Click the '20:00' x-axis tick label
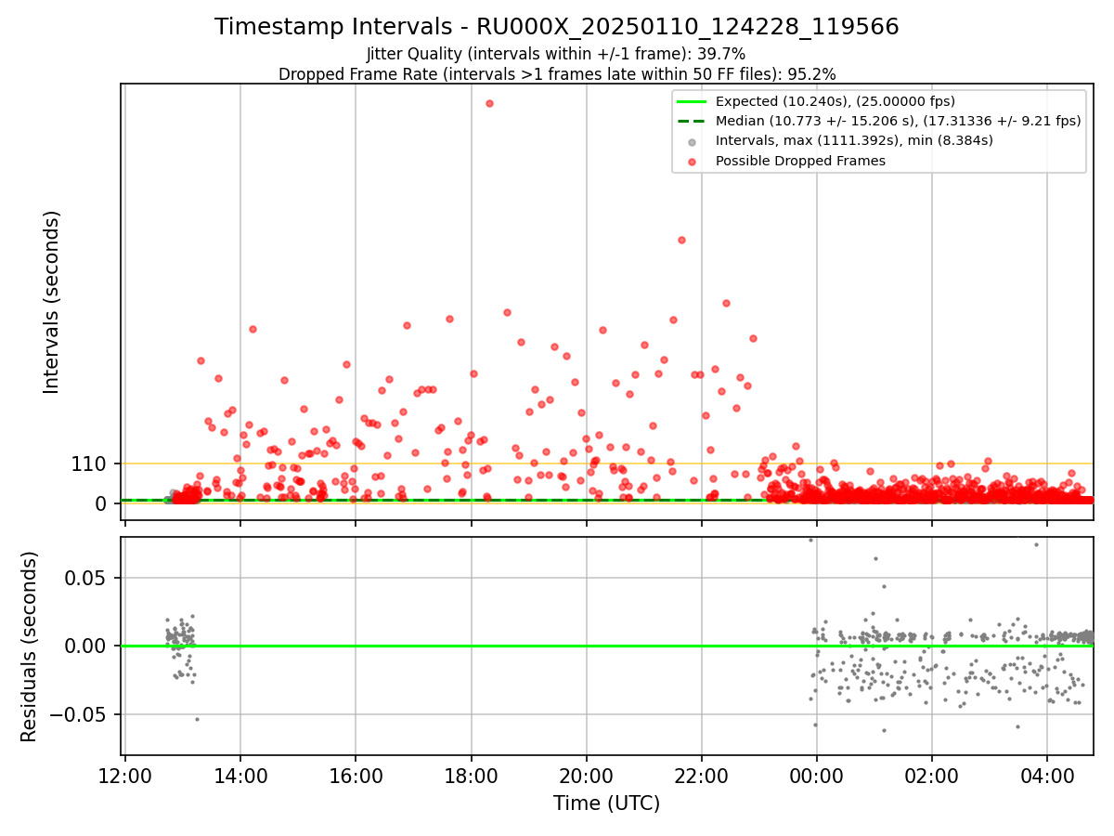This screenshot has height=836, width=1114. click(587, 775)
